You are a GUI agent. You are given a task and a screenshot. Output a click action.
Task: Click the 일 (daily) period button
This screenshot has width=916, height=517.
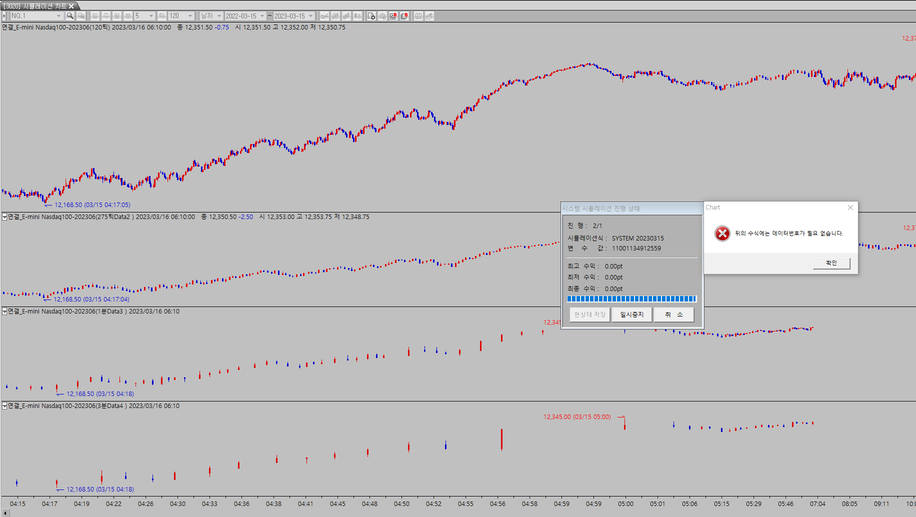(95, 16)
